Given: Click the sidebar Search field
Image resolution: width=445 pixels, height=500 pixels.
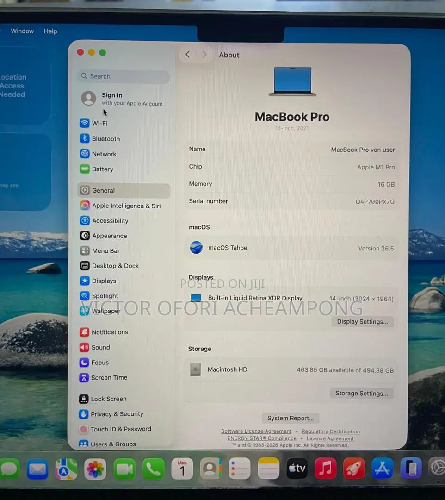Looking at the screenshot, I should tap(124, 76).
